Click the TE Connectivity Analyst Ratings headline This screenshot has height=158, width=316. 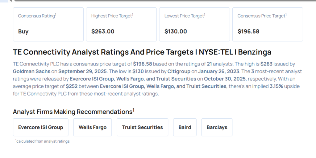pos(142,52)
